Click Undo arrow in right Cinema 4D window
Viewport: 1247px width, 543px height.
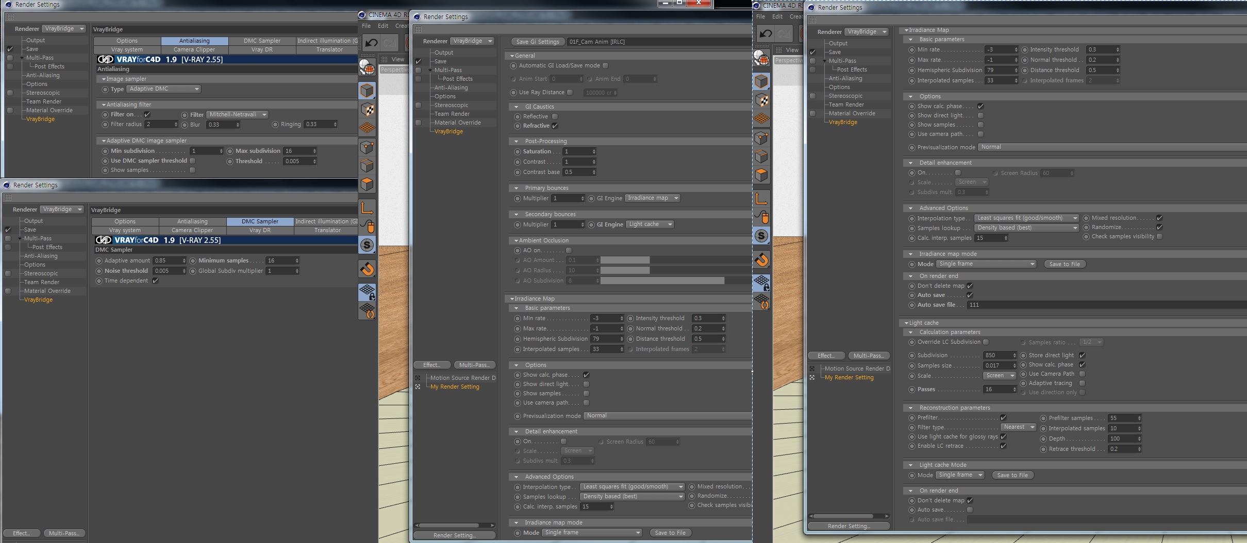coord(766,33)
